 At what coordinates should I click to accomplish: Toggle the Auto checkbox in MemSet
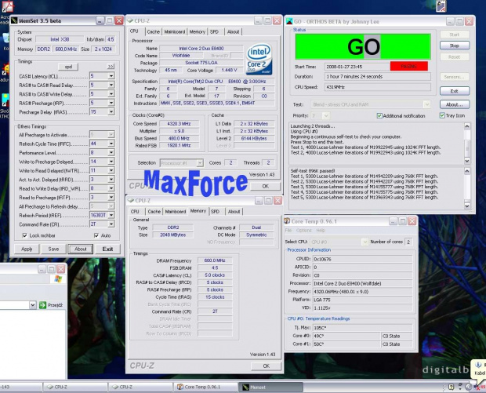(96, 236)
